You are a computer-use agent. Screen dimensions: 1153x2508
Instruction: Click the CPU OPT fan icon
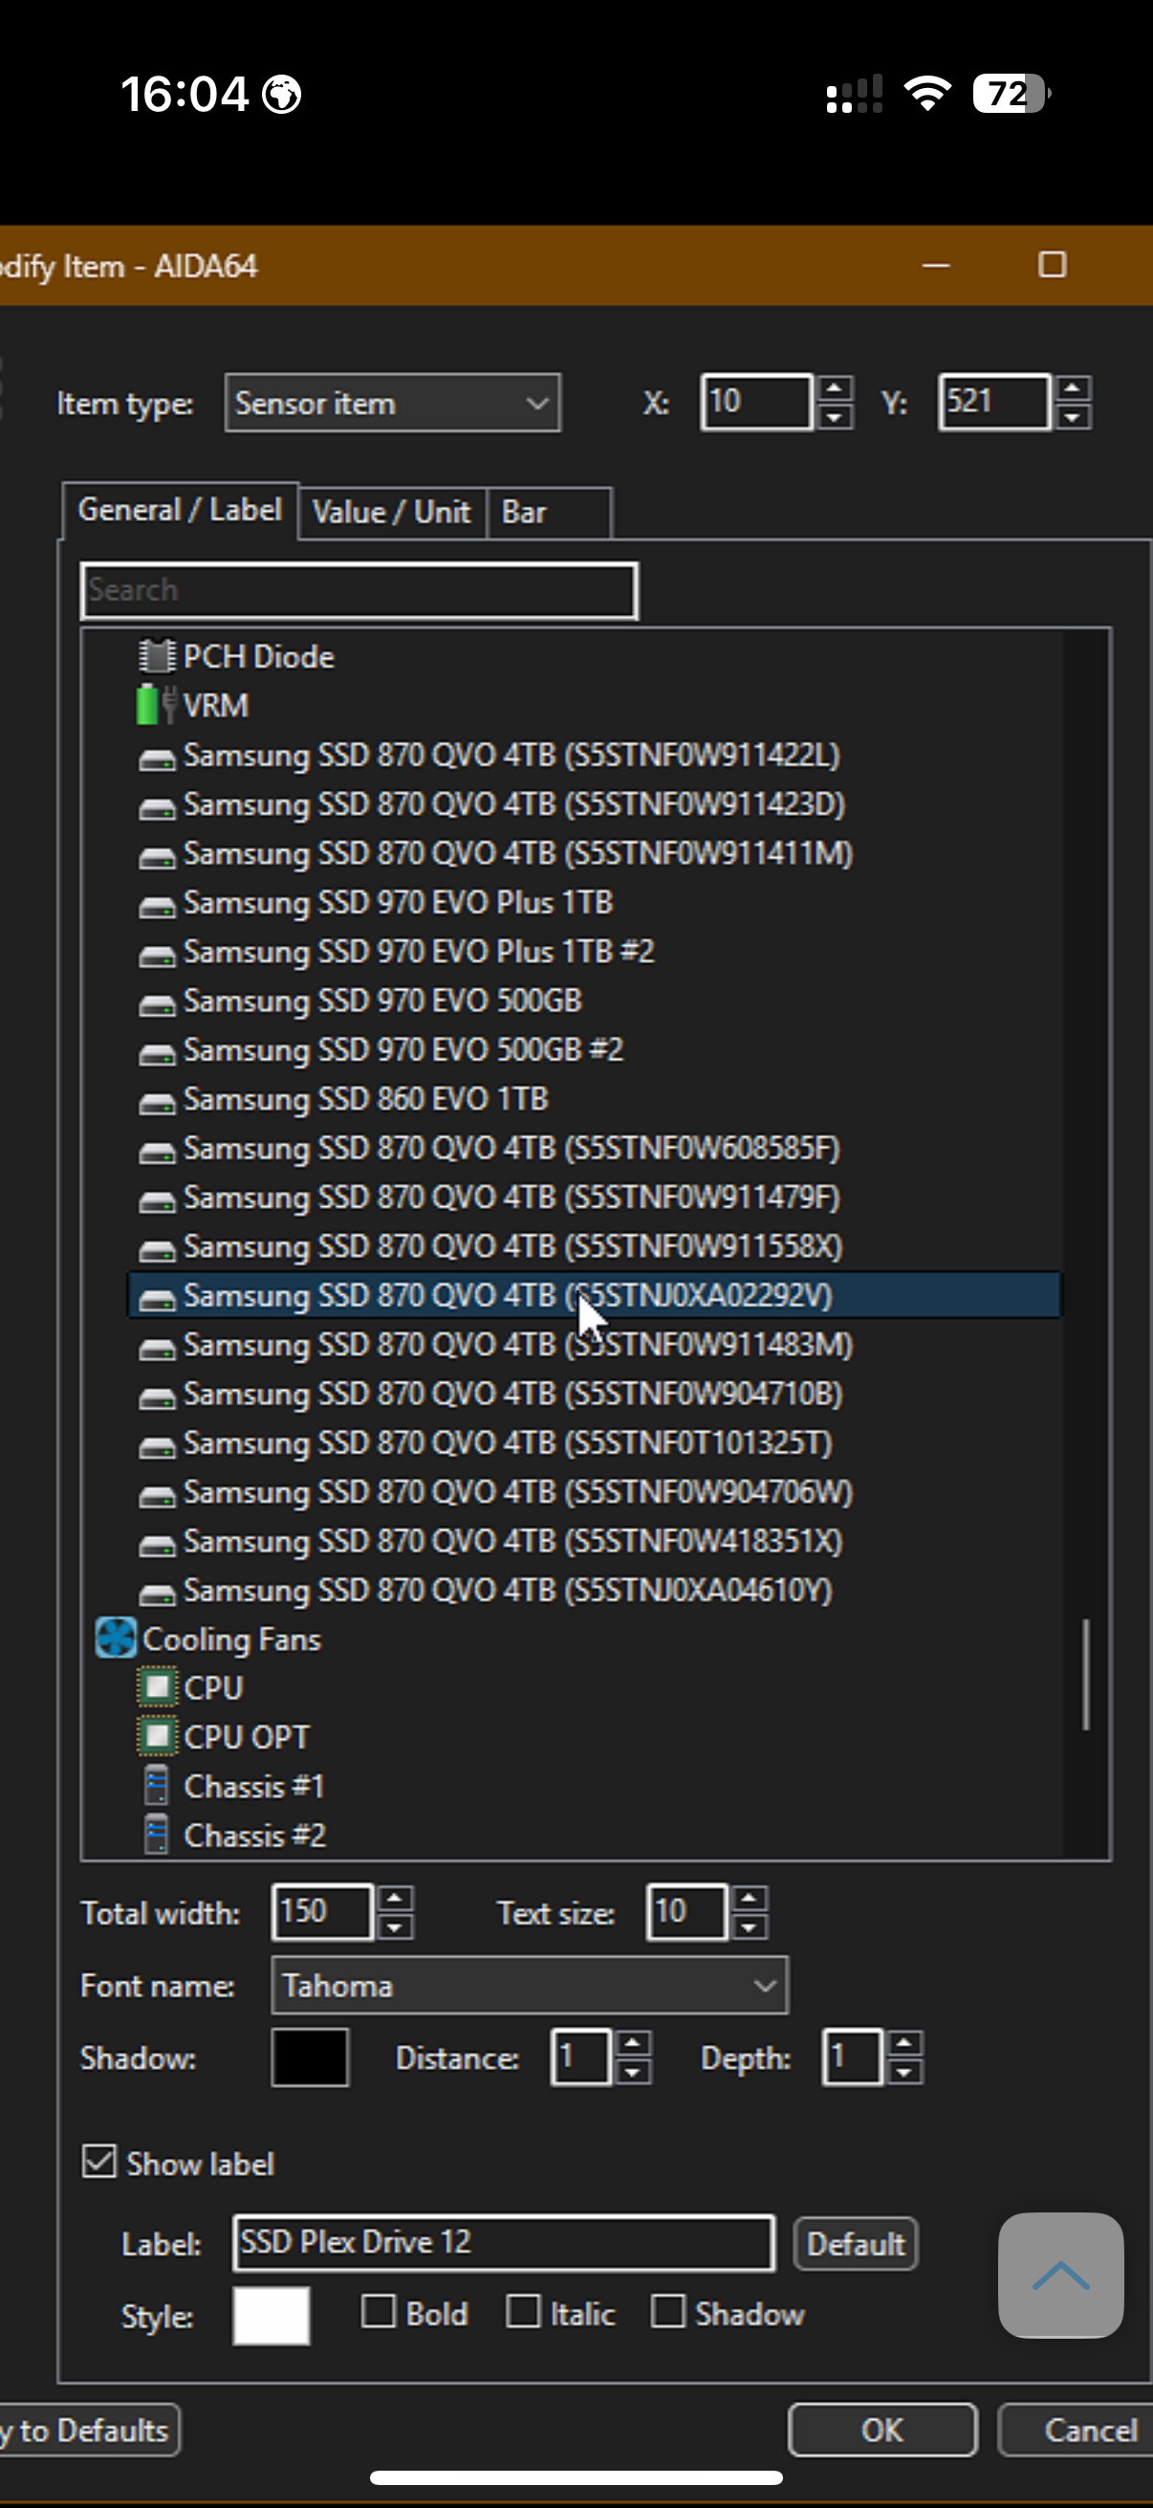(157, 1736)
